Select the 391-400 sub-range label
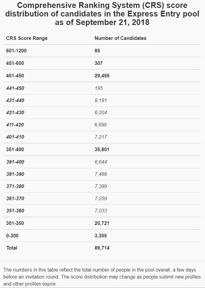 coord(15,162)
